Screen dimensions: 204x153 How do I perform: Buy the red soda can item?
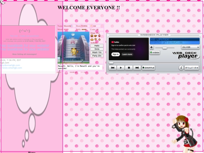99,36
